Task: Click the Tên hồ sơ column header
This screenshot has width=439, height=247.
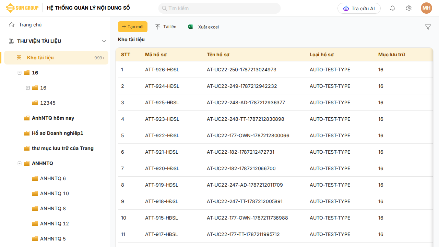Action: (x=218, y=55)
